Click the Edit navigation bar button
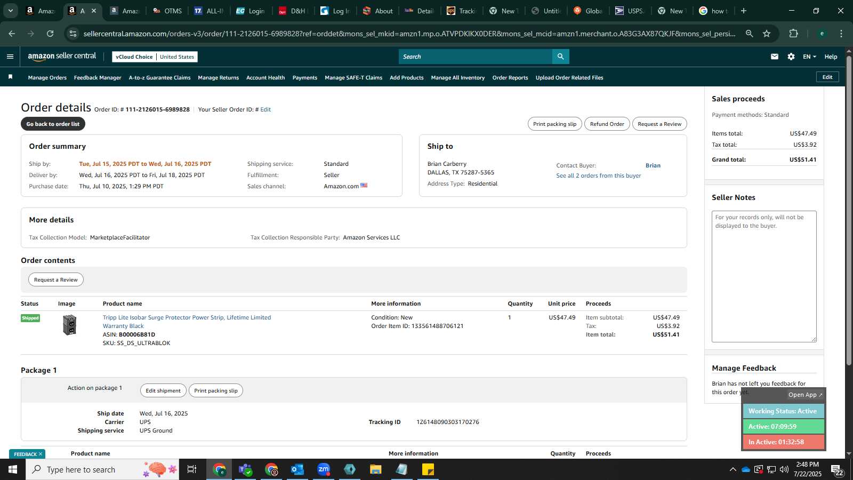 coord(827,77)
